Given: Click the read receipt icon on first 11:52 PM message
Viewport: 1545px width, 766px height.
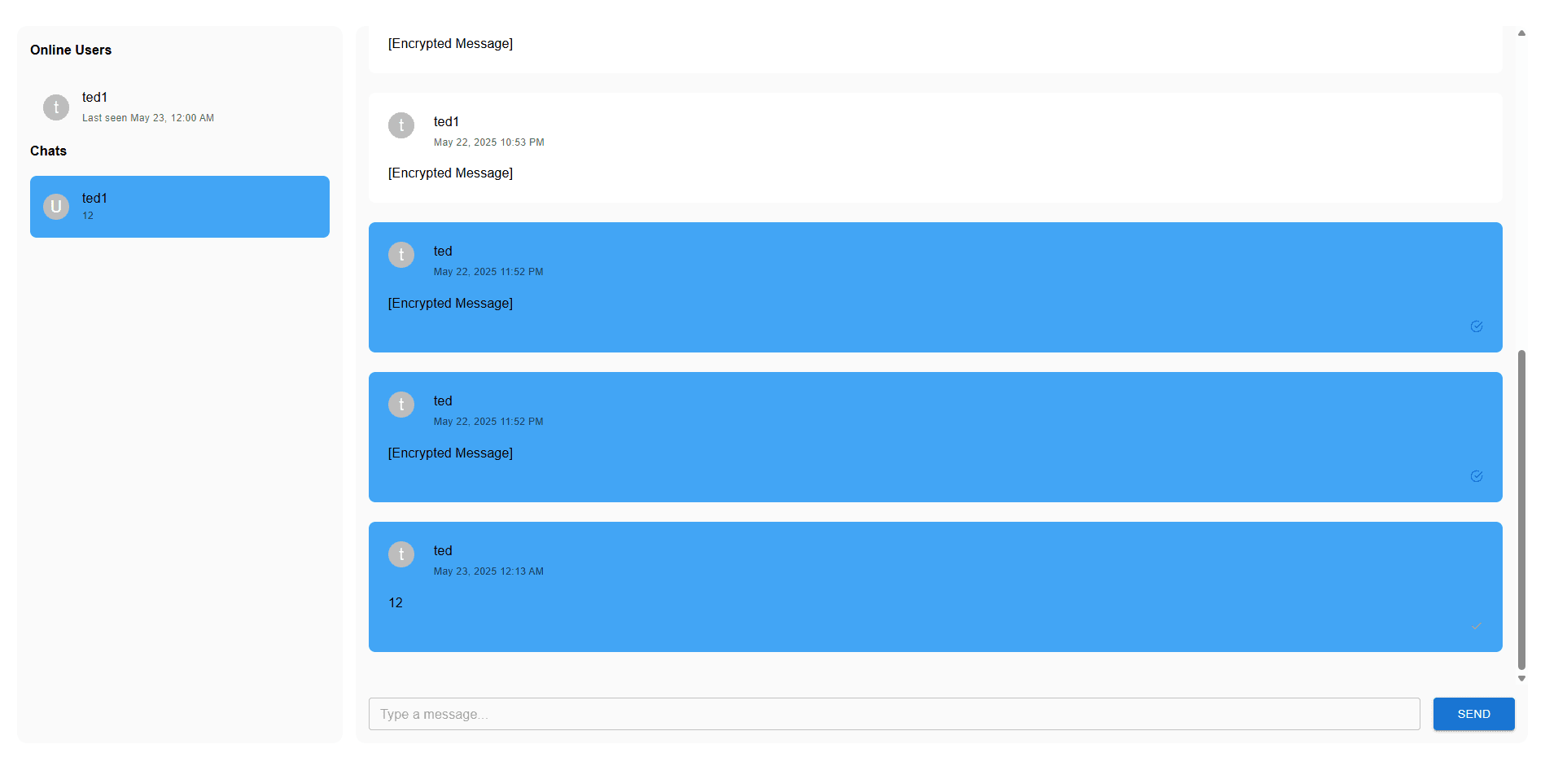Looking at the screenshot, I should click(x=1477, y=326).
